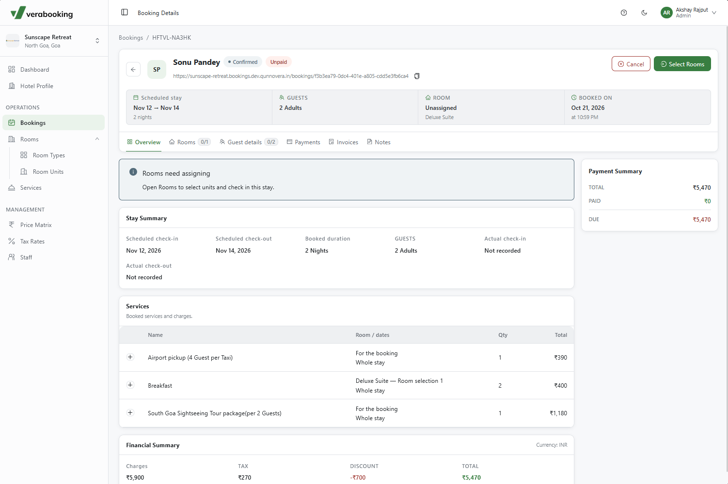Viewport: 728px width, 484px height.
Task: Click the verabooking logo
Action: click(42, 13)
